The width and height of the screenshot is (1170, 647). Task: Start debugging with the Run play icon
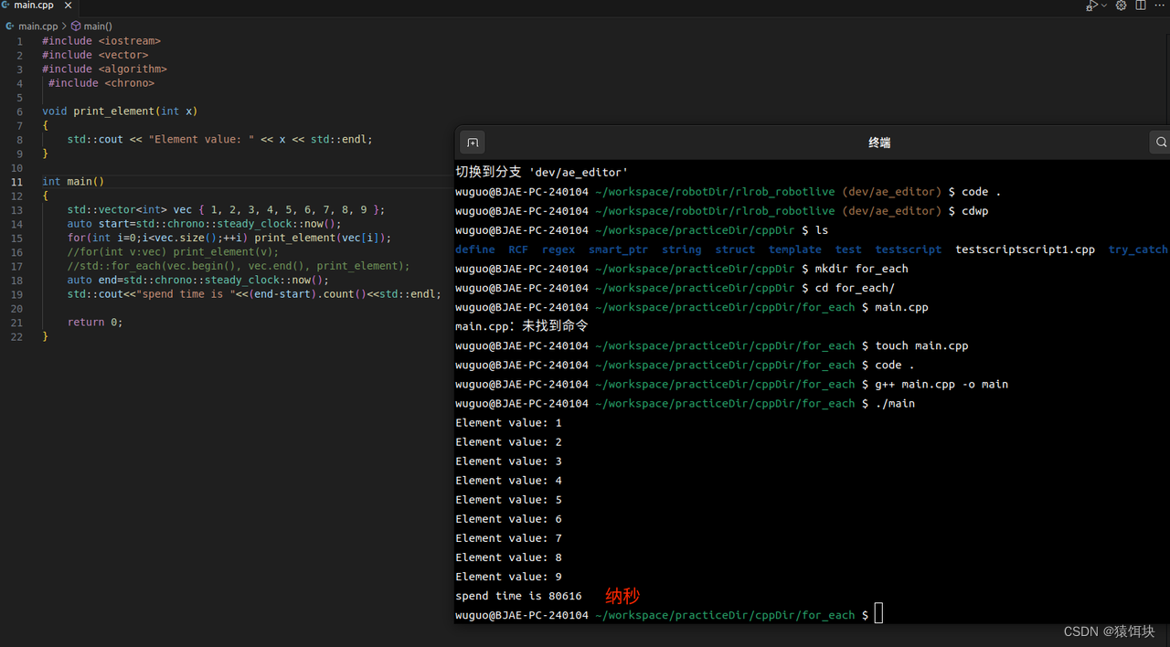(1091, 5)
